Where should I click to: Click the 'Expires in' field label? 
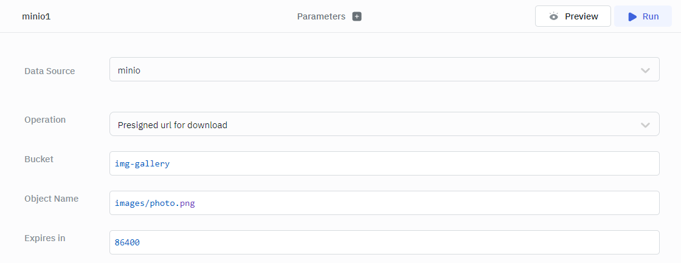coord(45,238)
